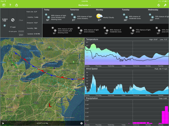Tap the Cleveland city label on map
Viewport: 169px width, 126px height.
click(27, 80)
